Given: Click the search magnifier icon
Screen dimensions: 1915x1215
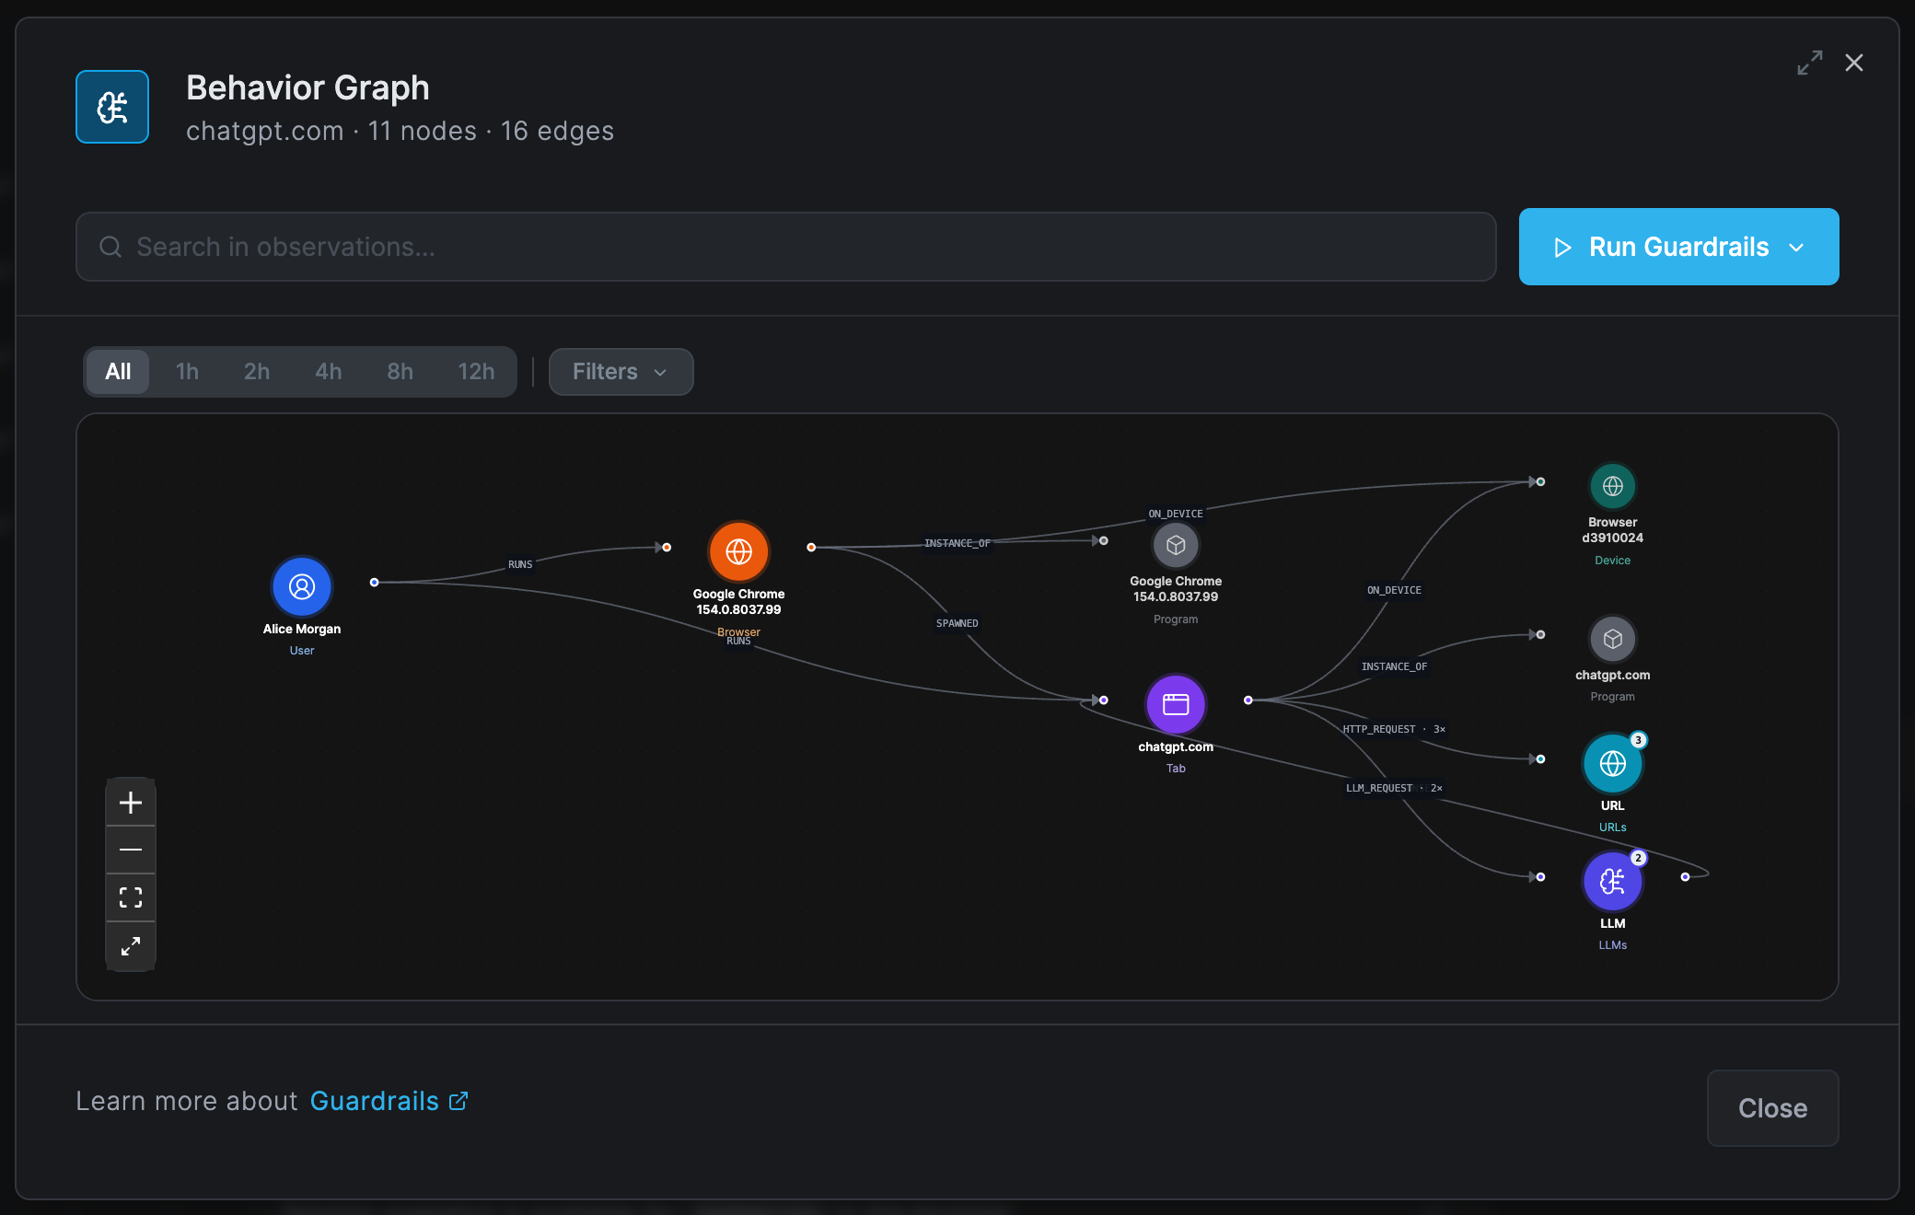Looking at the screenshot, I should (x=110, y=247).
